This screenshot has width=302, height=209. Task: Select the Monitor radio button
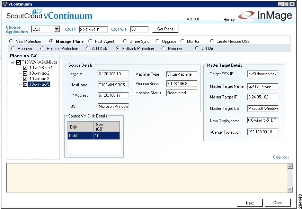pyautogui.click(x=182, y=41)
